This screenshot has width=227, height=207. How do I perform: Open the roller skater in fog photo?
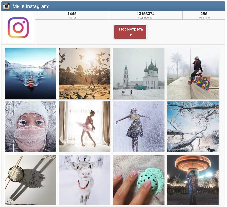(x=193, y=73)
